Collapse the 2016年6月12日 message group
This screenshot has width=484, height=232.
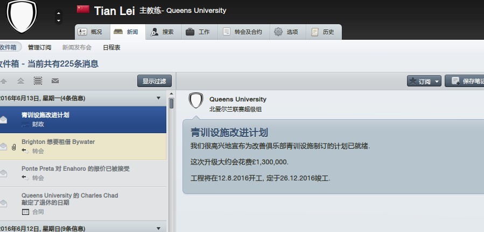tap(158, 229)
